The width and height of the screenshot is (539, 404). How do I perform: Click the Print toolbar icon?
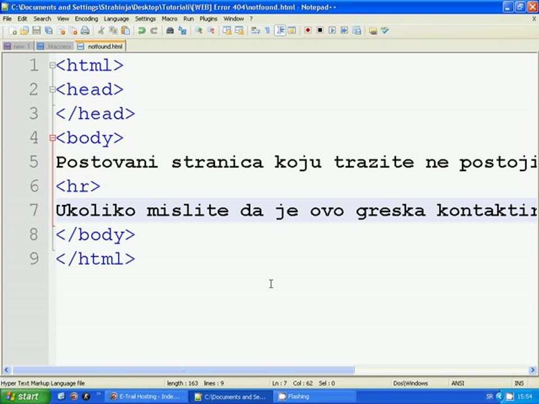(x=85, y=30)
